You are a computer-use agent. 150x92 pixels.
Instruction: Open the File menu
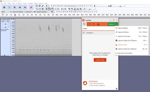click(2, 3)
